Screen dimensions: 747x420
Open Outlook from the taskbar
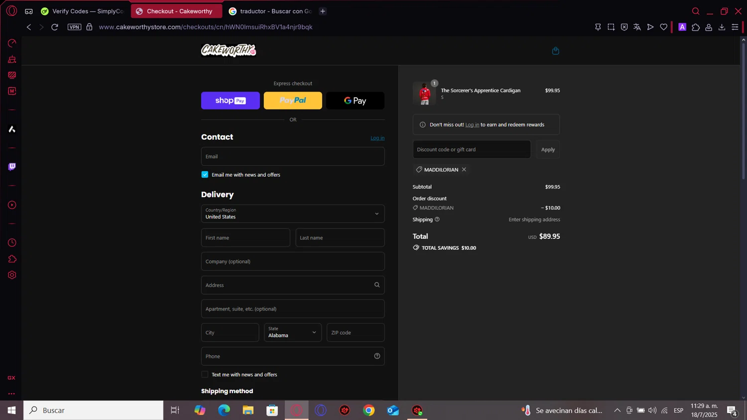tap(393, 411)
